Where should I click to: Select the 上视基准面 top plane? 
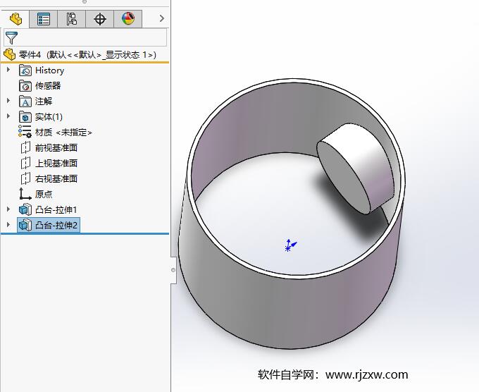click(x=56, y=164)
